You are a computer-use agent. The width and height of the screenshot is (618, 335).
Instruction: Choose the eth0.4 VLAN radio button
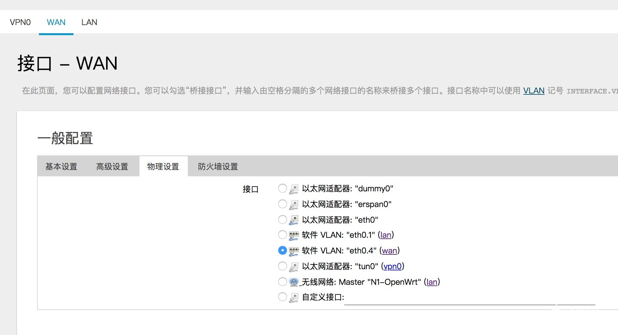283,250
